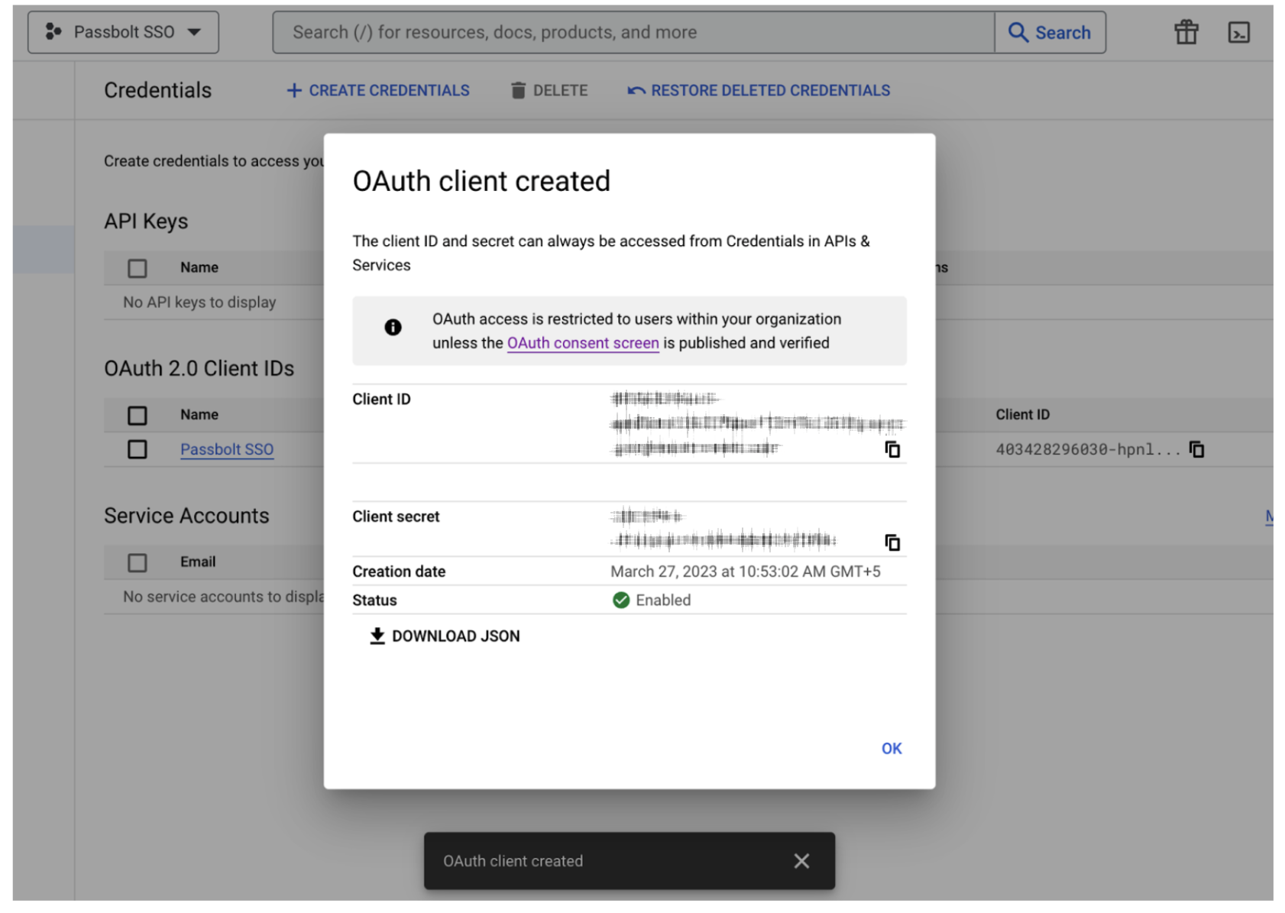
Task: Click the Status label in the dialog
Action: pyautogui.click(x=374, y=601)
